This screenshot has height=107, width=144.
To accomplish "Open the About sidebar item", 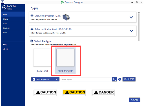I will point(6,49).
